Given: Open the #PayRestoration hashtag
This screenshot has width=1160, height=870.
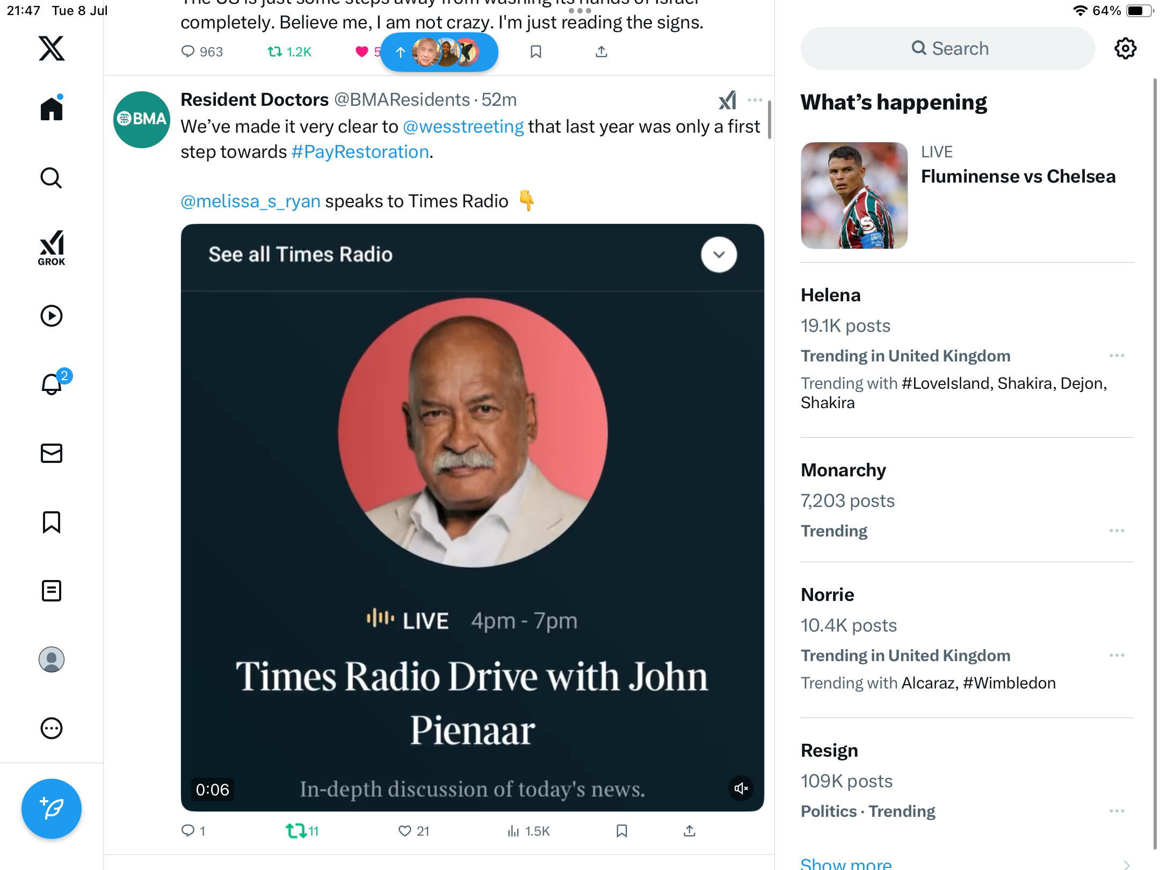Looking at the screenshot, I should point(360,152).
